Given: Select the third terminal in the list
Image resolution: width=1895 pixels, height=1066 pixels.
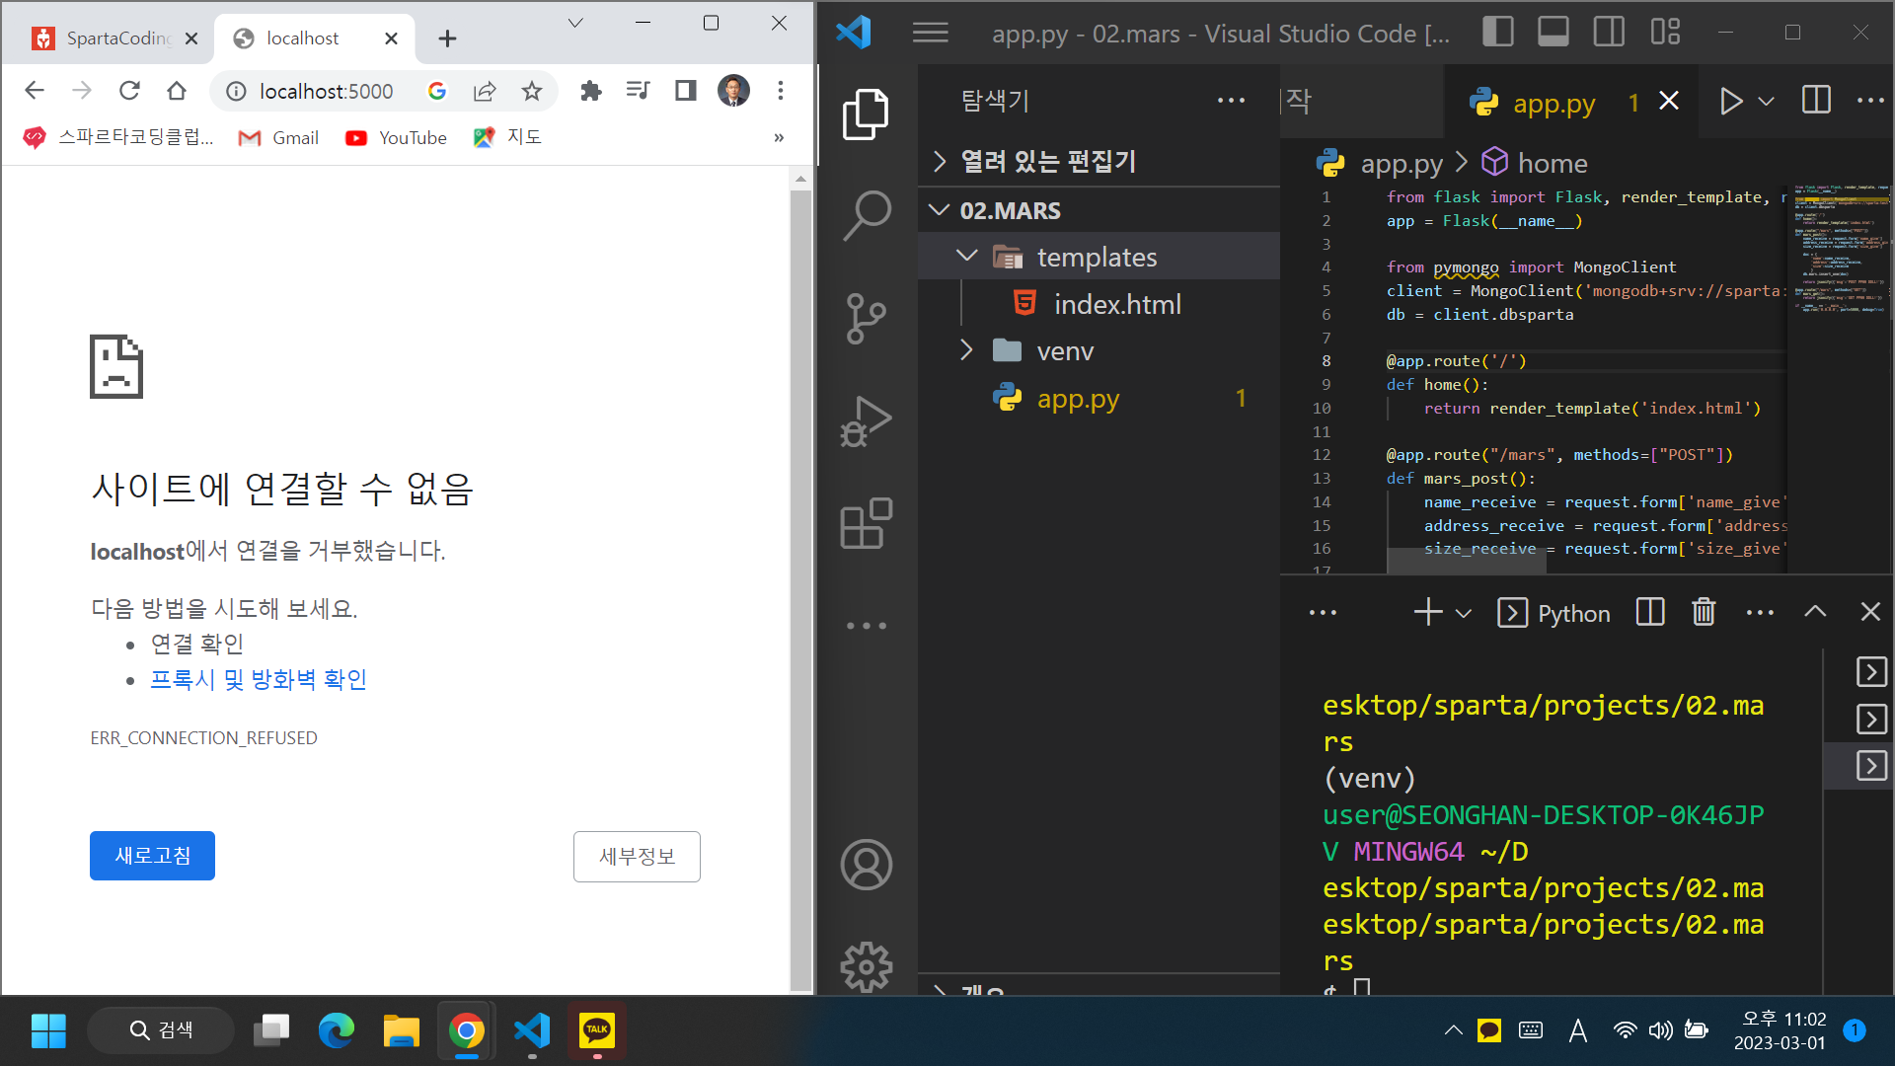Looking at the screenshot, I should pyautogui.click(x=1871, y=766).
